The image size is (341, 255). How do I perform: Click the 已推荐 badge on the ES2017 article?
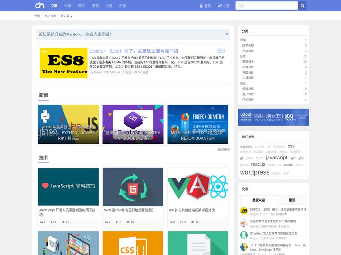coord(221,51)
